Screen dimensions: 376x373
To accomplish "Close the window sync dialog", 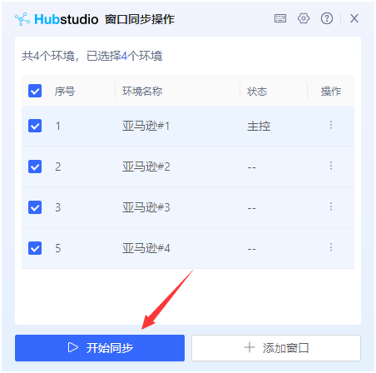I will coord(354,18).
